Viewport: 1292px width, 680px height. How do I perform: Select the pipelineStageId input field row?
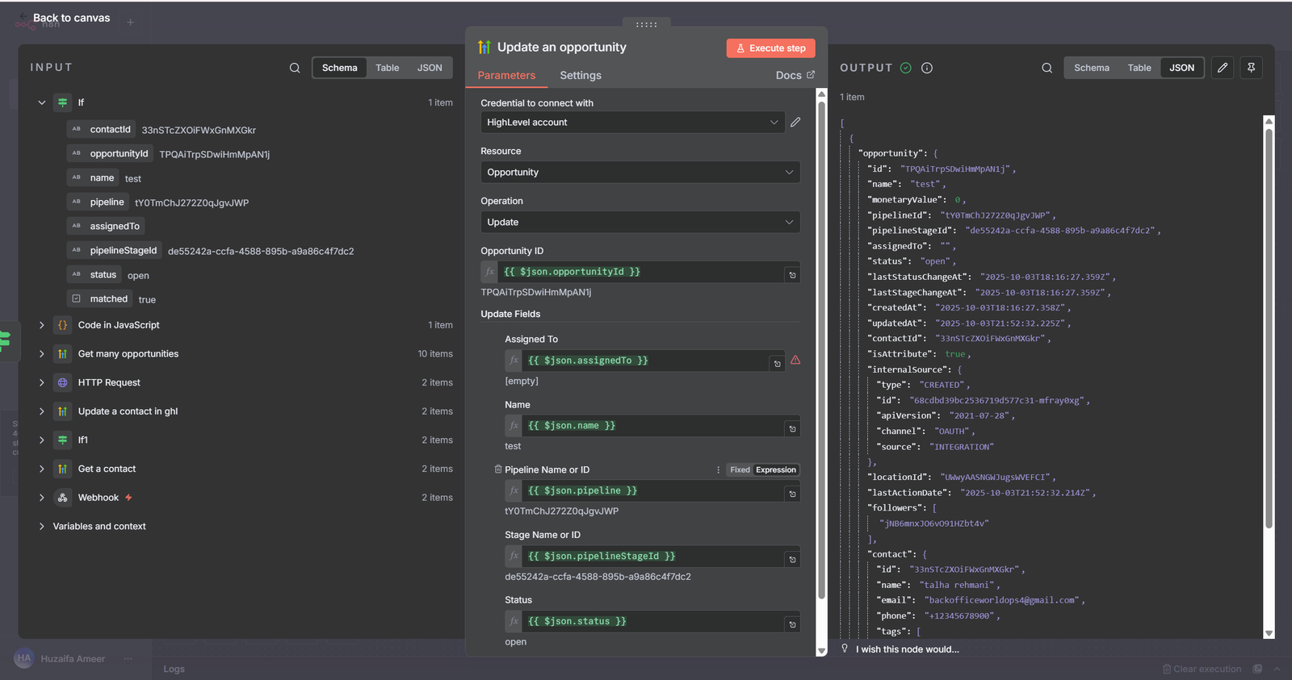pyautogui.click(x=211, y=250)
